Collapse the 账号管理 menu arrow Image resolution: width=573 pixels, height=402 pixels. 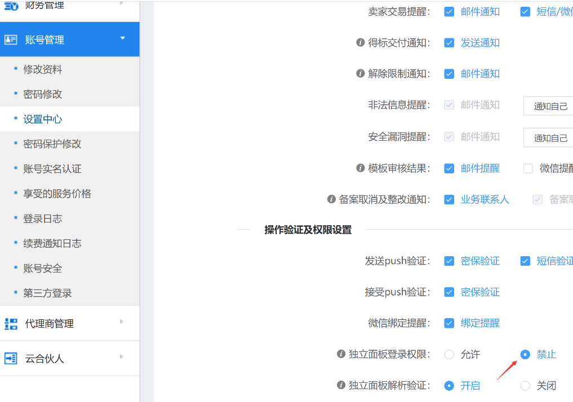[x=122, y=38]
